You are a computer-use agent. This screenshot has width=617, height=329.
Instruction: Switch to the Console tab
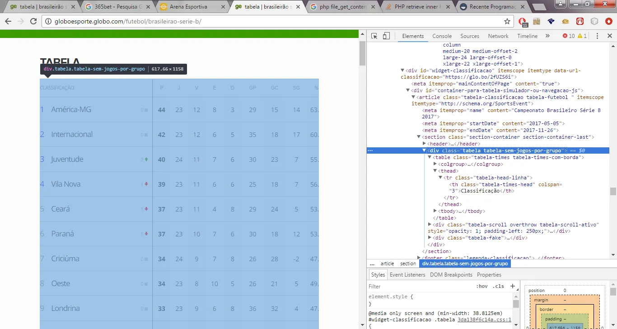point(442,36)
